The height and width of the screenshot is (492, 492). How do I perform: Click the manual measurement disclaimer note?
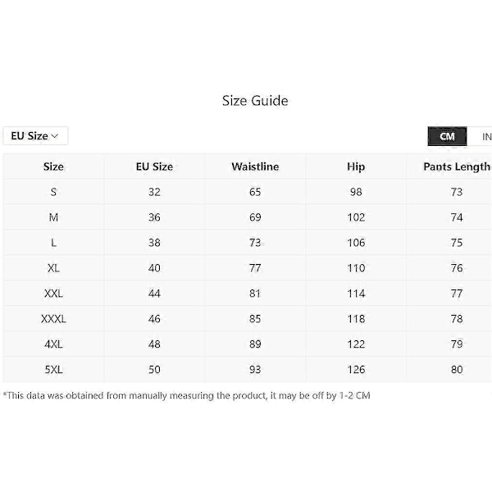[x=187, y=395]
